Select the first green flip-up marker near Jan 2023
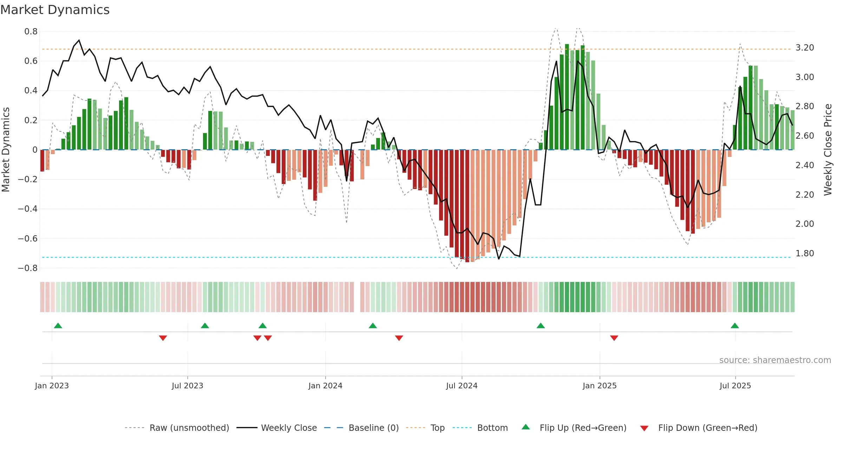 58,325
